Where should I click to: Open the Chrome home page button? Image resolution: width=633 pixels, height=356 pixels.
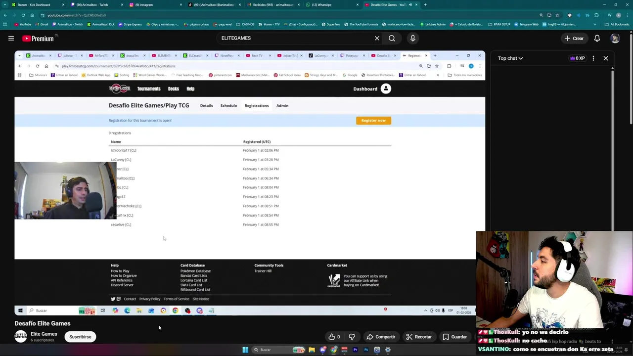pos(32,15)
